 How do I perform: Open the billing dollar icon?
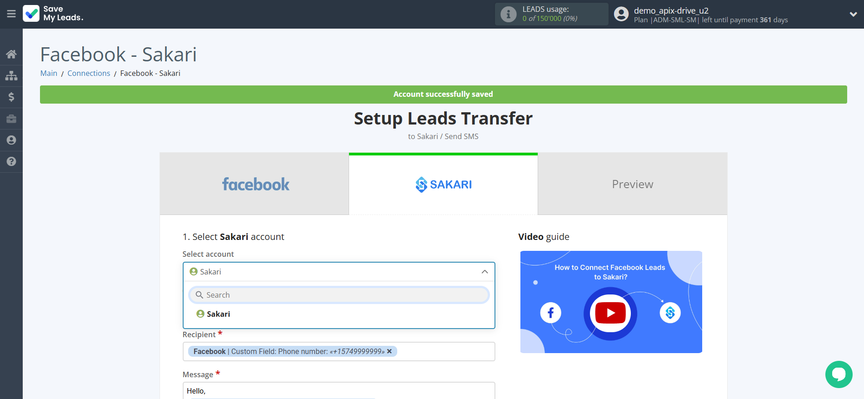pyautogui.click(x=11, y=97)
